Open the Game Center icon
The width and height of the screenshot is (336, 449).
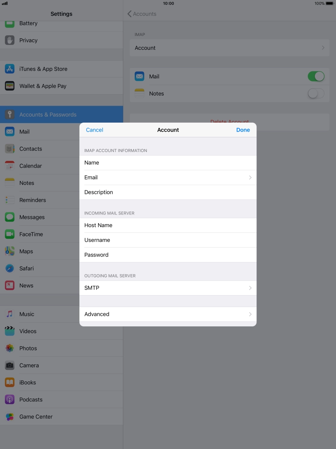click(10, 417)
